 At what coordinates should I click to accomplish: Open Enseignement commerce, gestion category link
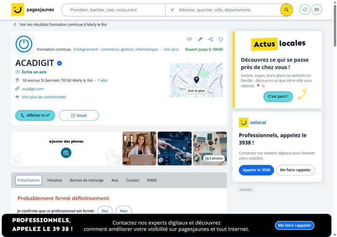click(115, 49)
